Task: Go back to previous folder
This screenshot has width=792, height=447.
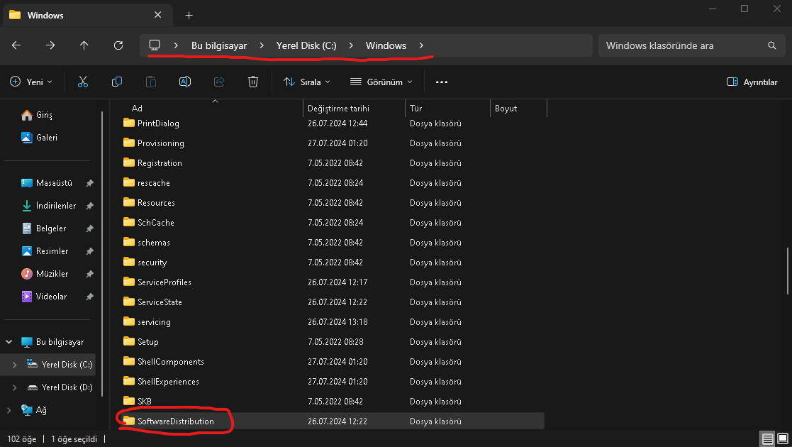Action: [16, 45]
